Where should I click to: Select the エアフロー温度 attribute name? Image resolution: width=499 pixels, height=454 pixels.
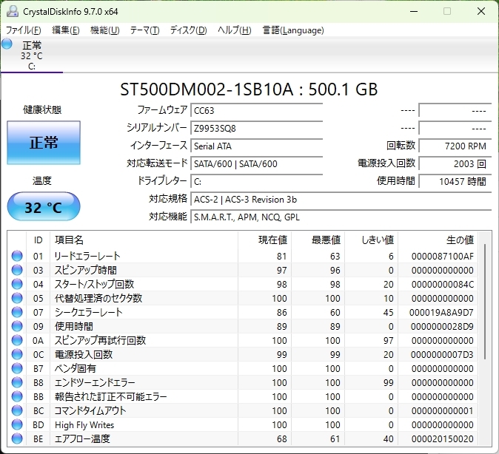82,438
